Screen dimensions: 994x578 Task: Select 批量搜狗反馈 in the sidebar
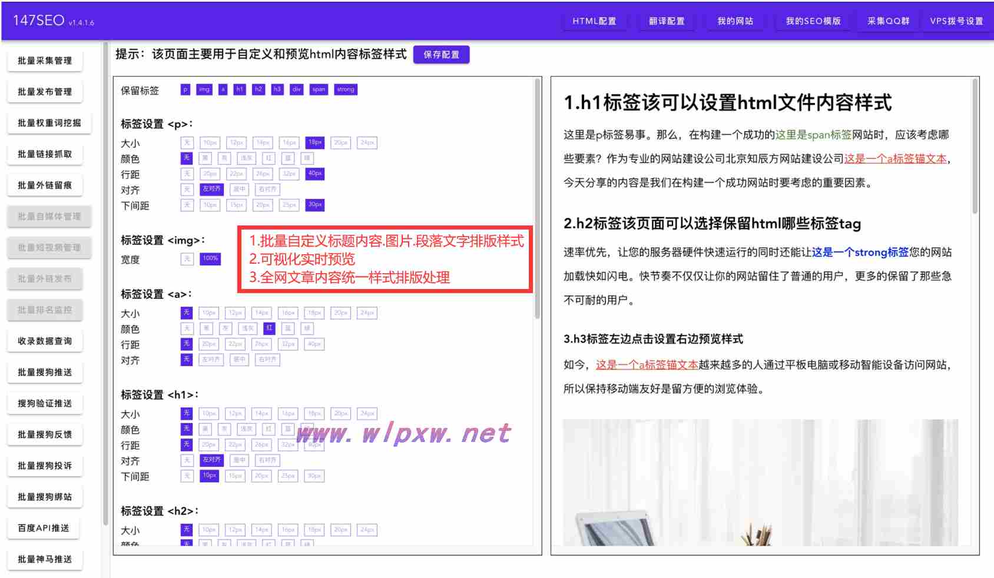(x=45, y=435)
